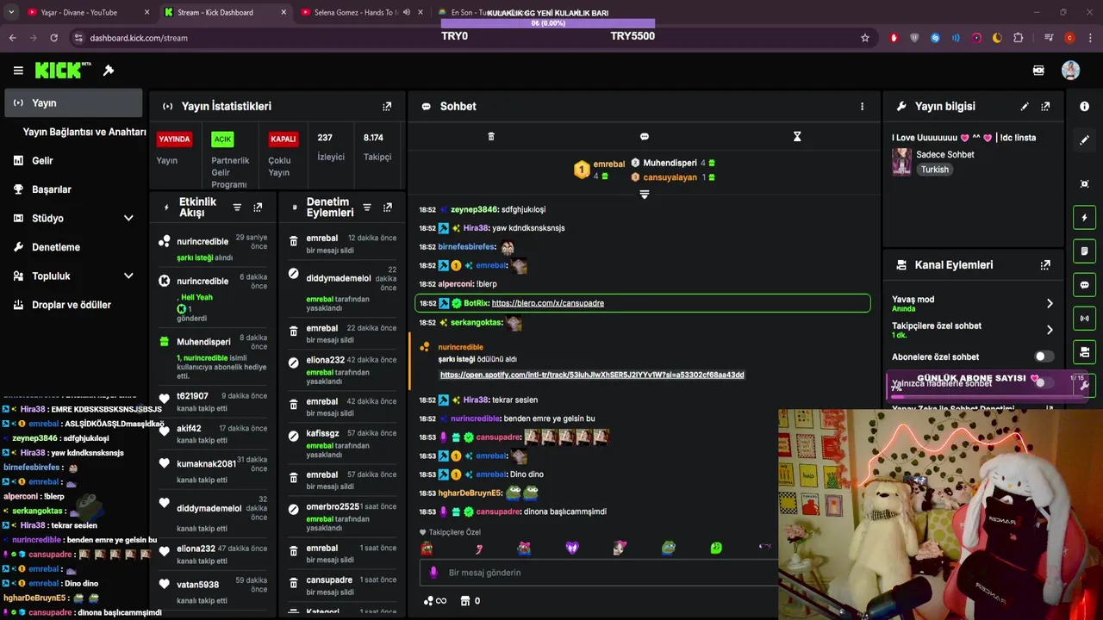
Task: Click the speech bubble icon in chat toolbar
Action: pyautogui.click(x=644, y=137)
